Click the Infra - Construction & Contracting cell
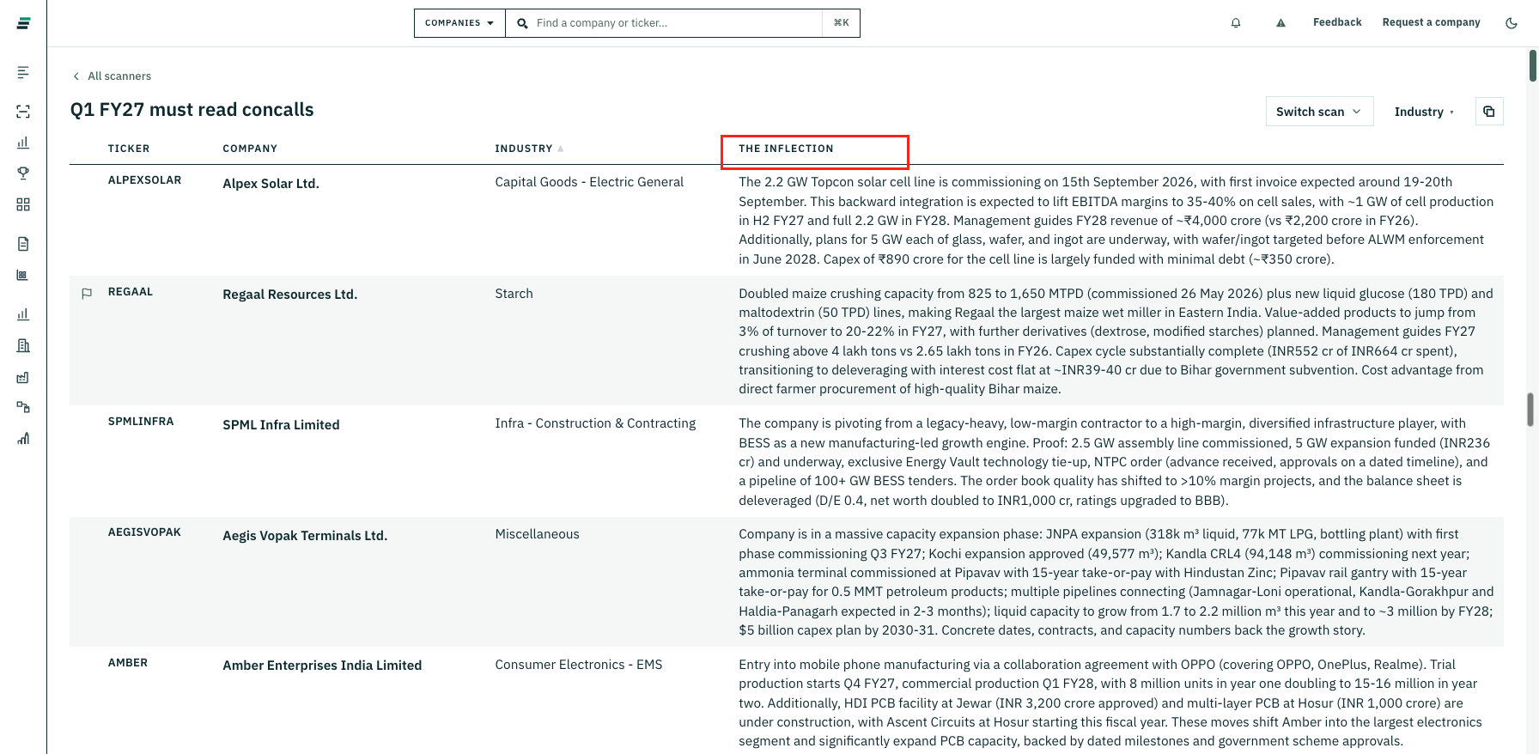Viewport: 1539px width, 754px height. 595,423
